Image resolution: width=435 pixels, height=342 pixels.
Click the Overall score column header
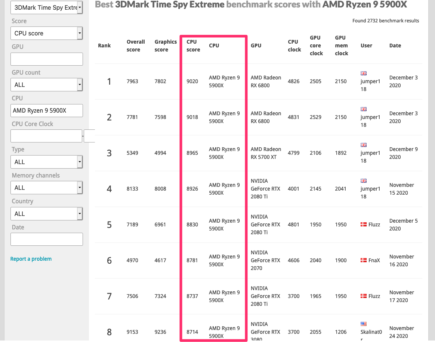coord(136,46)
